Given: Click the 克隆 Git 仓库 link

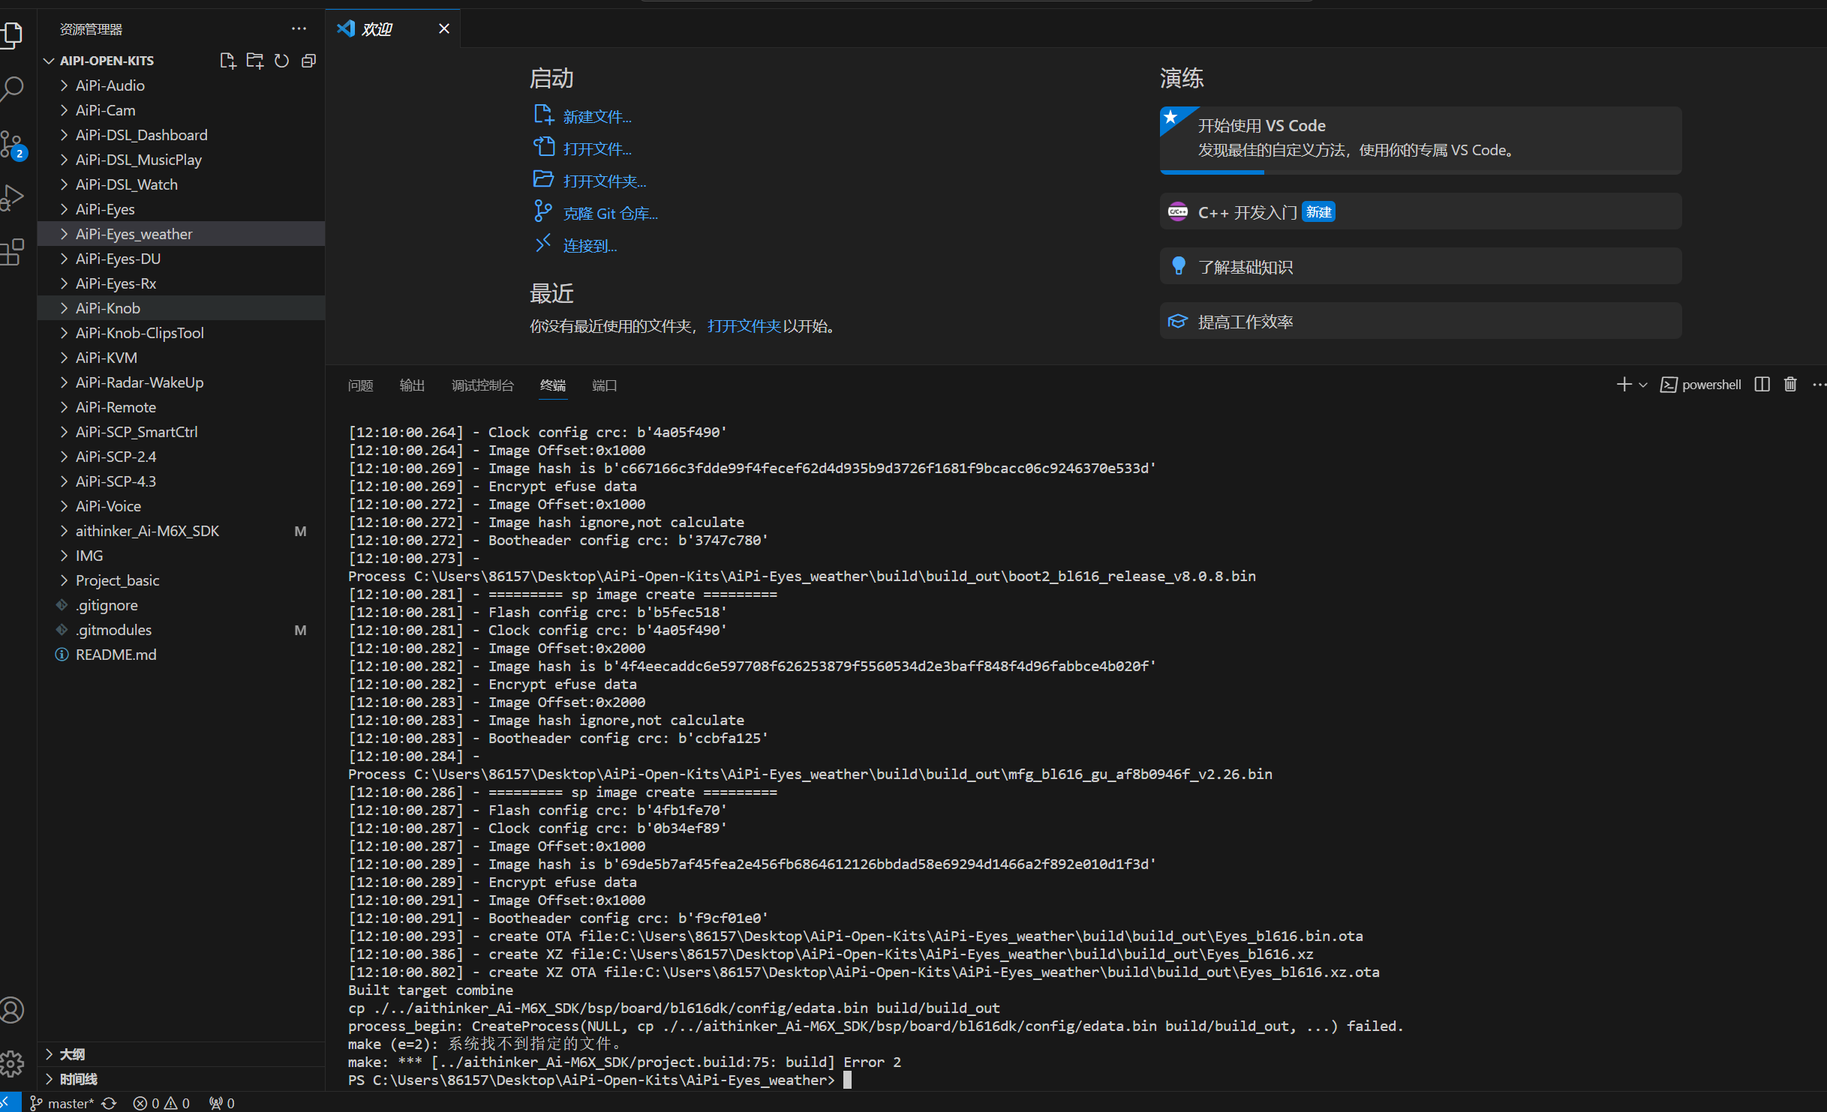Looking at the screenshot, I should pyautogui.click(x=611, y=214).
